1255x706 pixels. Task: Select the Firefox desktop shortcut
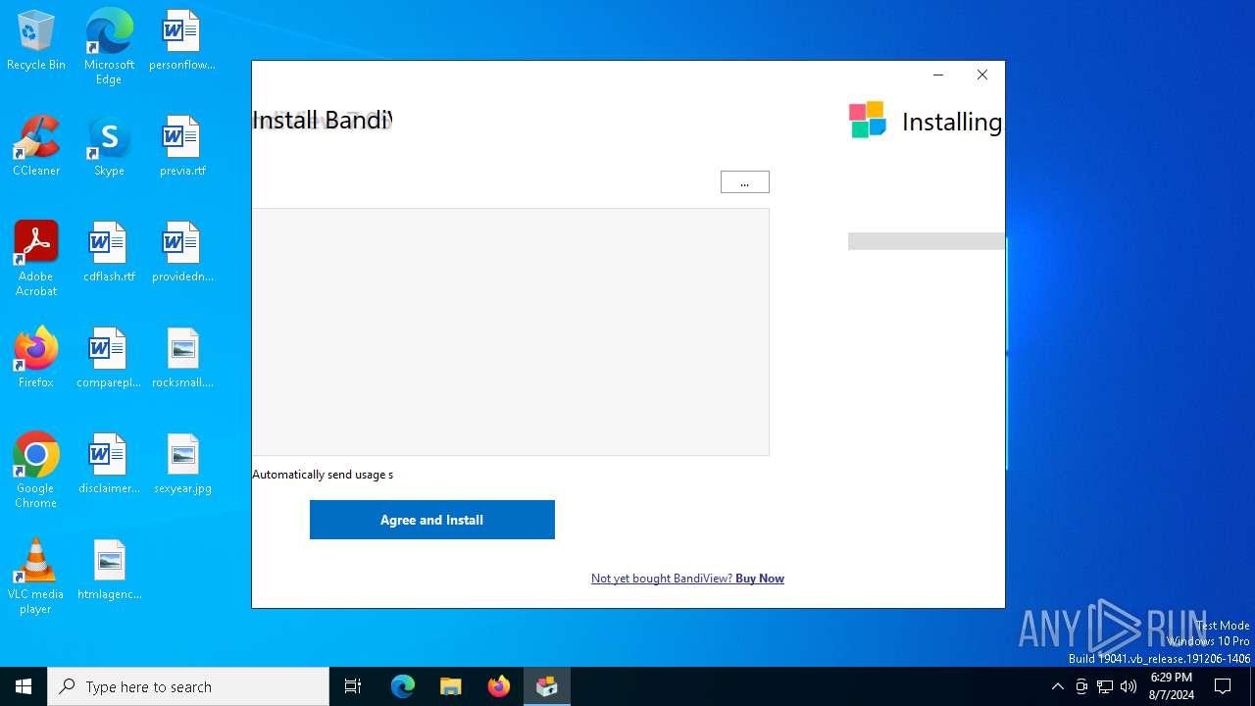point(36,359)
